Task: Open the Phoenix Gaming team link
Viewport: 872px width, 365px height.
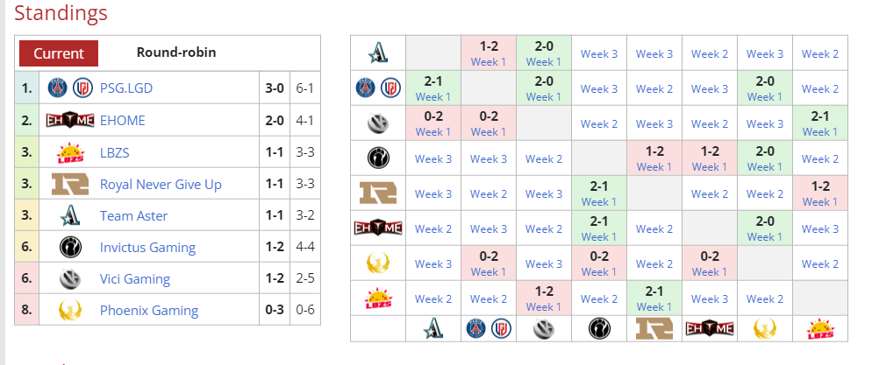Action: click(x=149, y=310)
